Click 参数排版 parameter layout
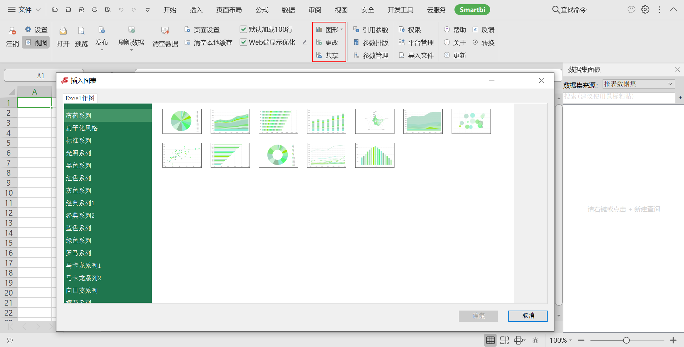 coord(371,43)
